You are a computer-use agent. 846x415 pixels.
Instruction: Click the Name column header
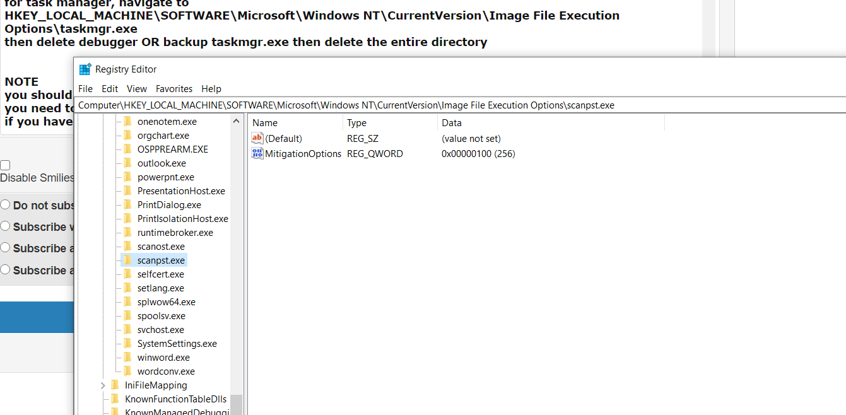coord(296,123)
